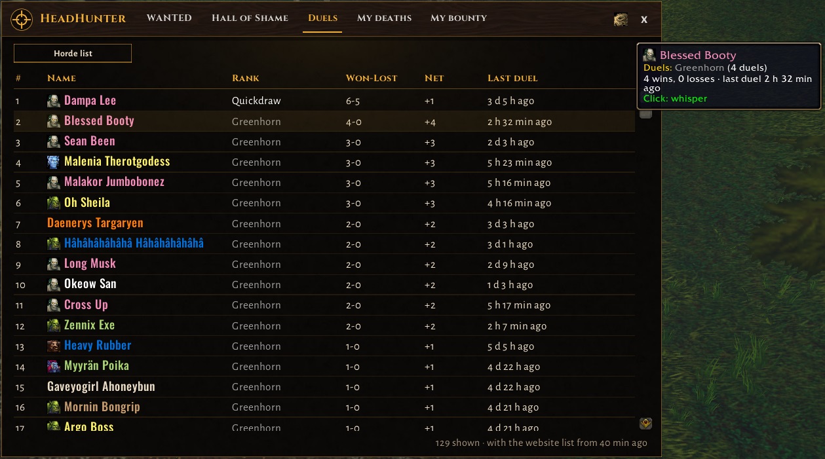Click the name Heavy Rubber

[x=98, y=346]
